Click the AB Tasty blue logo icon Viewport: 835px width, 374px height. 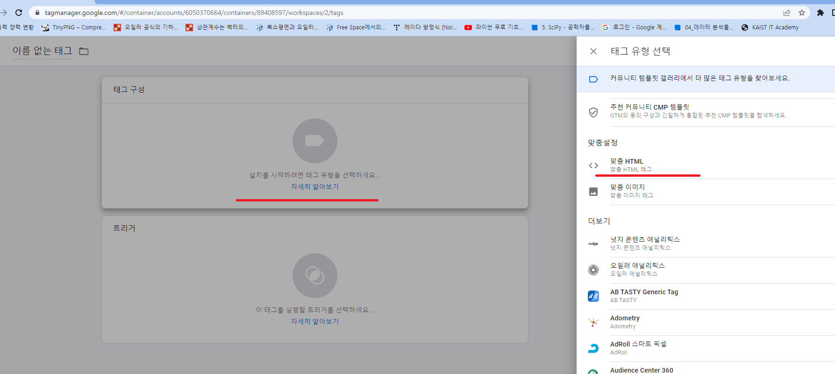[x=593, y=296]
